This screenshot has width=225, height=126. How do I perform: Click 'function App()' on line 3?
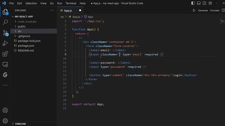(x=84, y=29)
